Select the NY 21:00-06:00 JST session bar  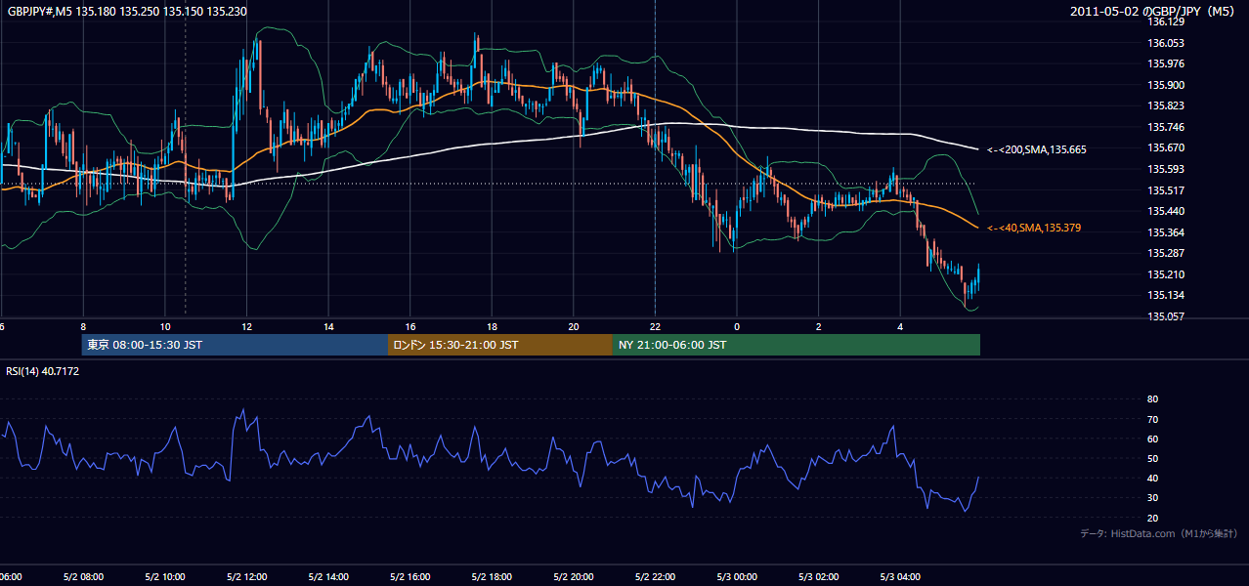[797, 345]
